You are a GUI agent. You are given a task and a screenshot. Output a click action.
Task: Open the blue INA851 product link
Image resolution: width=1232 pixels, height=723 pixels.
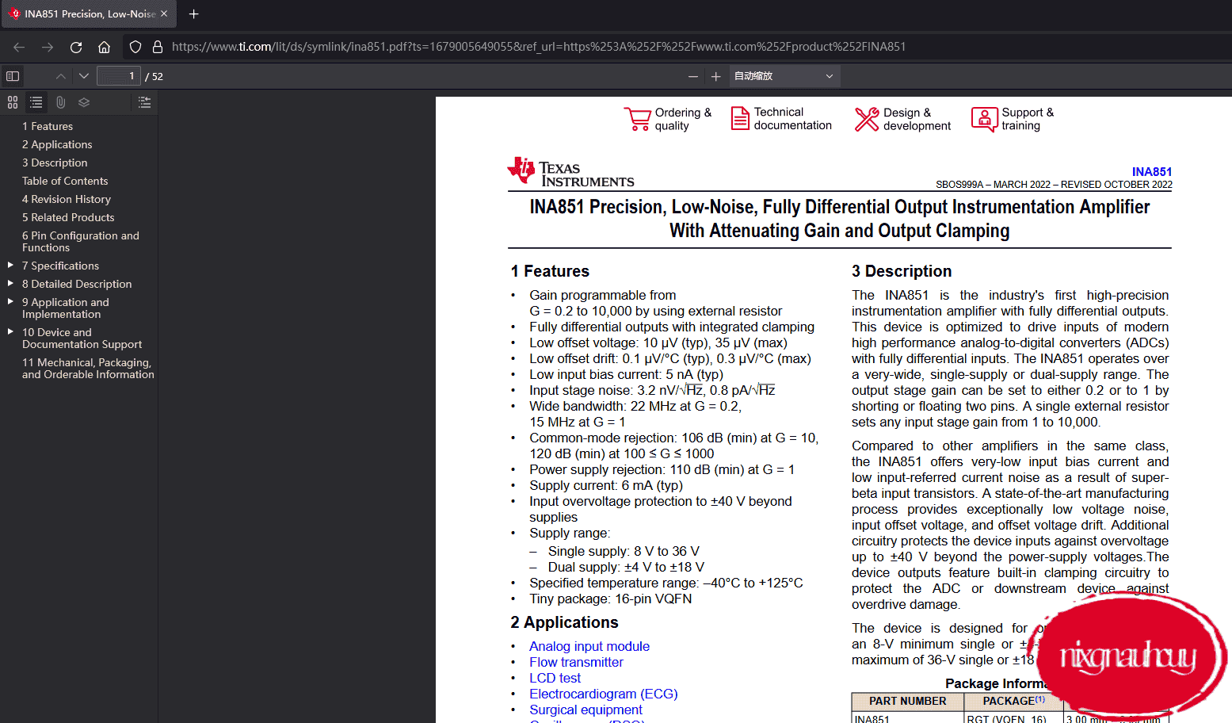pos(1152,172)
